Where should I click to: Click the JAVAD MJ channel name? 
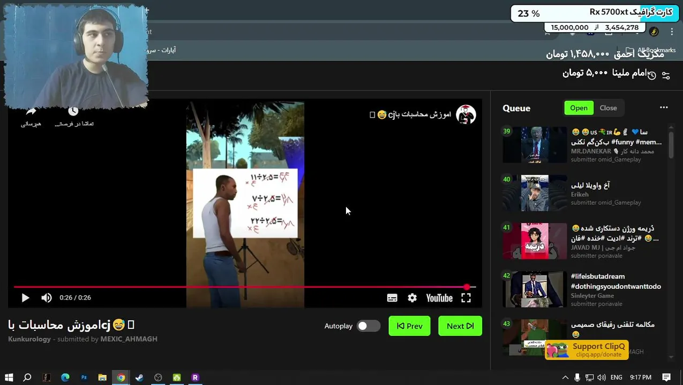click(x=603, y=248)
